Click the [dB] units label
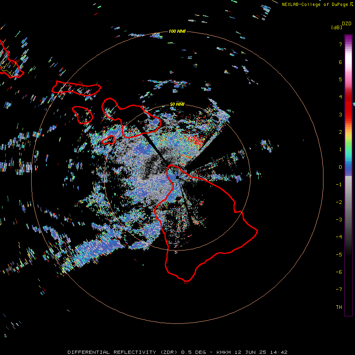The image size is (355, 355). [x=336, y=27]
